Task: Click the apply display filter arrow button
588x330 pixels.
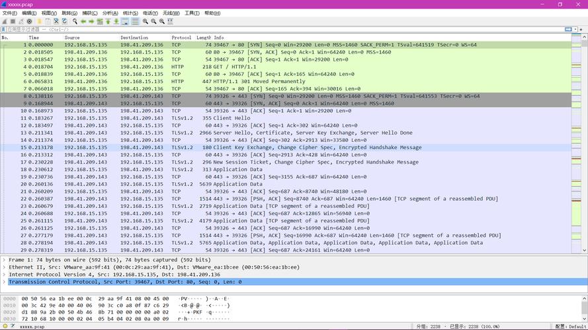Action: tap(569, 29)
